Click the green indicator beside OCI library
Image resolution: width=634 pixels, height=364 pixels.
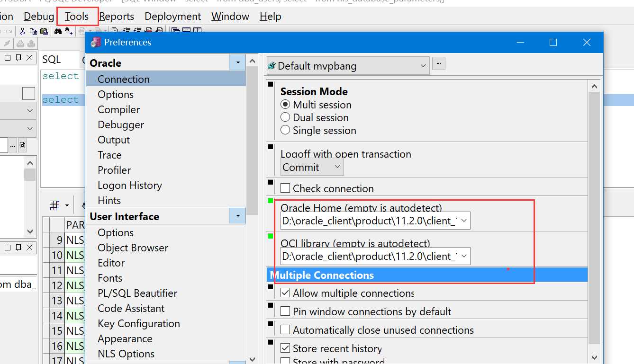click(271, 236)
